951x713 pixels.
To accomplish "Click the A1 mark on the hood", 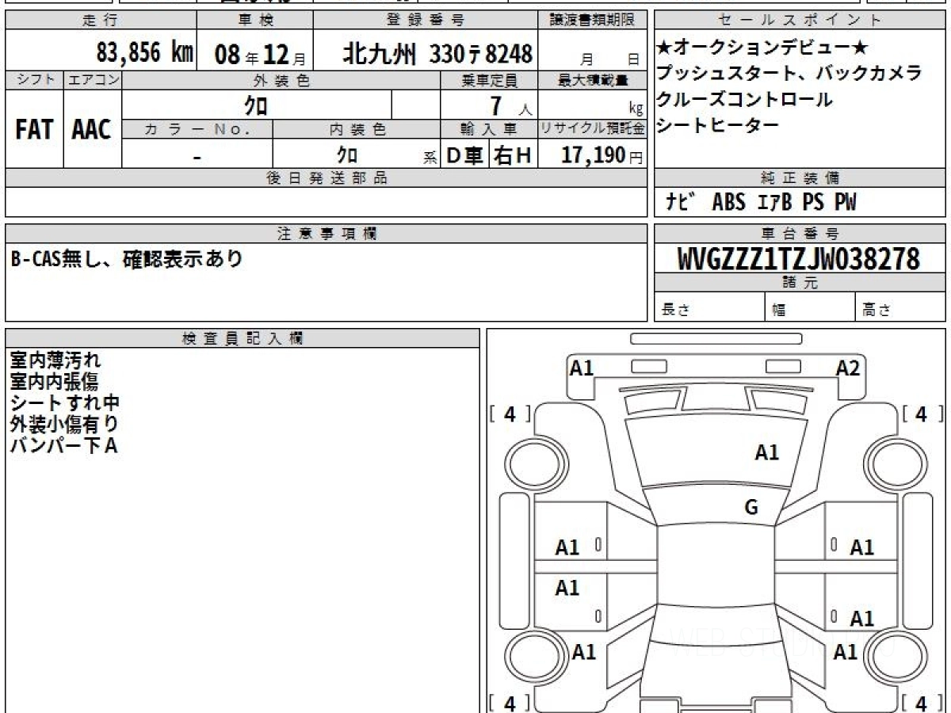I will point(766,452).
